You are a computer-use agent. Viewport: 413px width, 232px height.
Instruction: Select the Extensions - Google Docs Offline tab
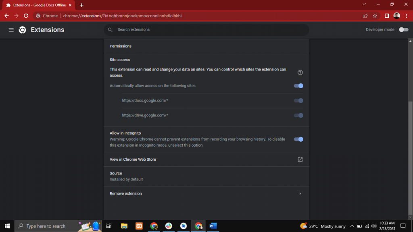39,5
